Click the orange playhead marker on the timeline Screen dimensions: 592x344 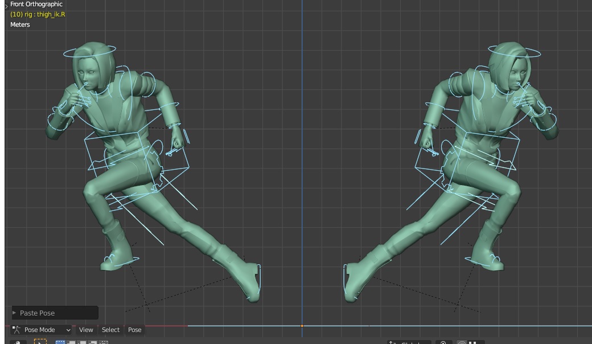point(302,325)
